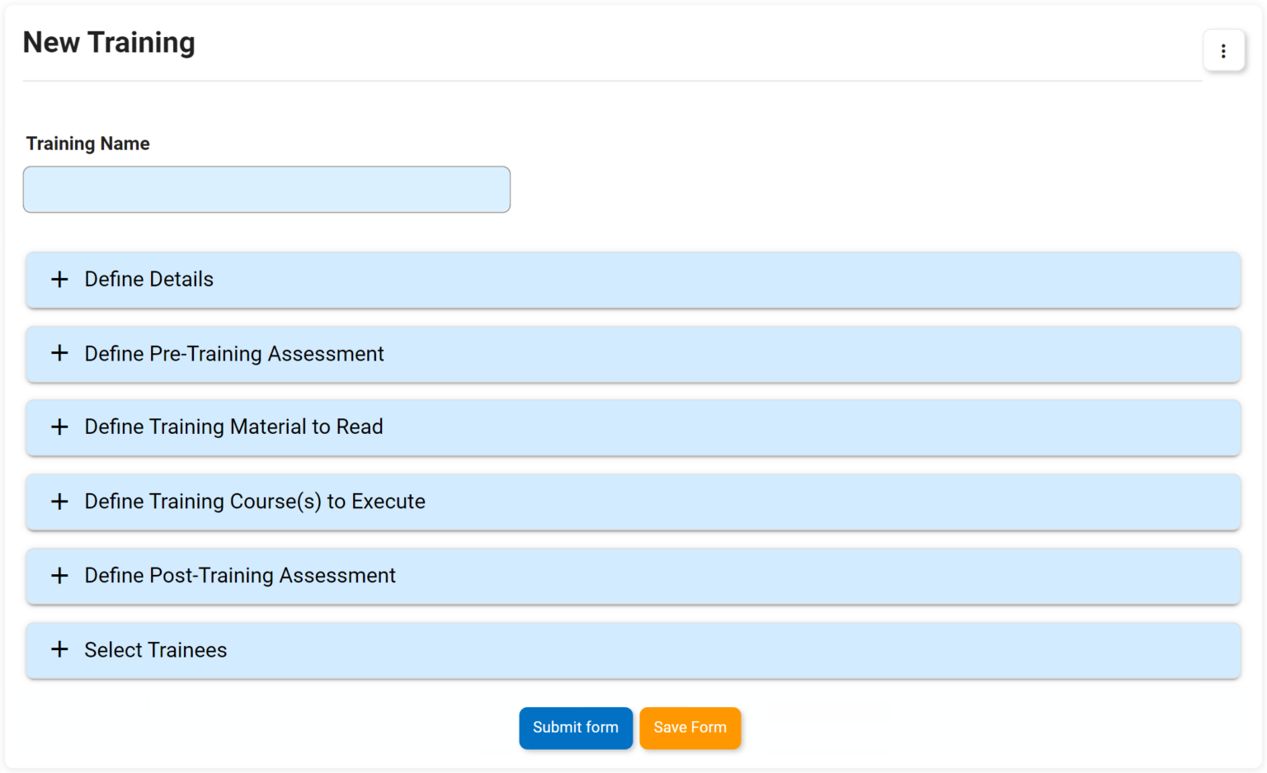Focus the Training Name text field
The height and width of the screenshot is (773, 1267).
[x=266, y=190]
